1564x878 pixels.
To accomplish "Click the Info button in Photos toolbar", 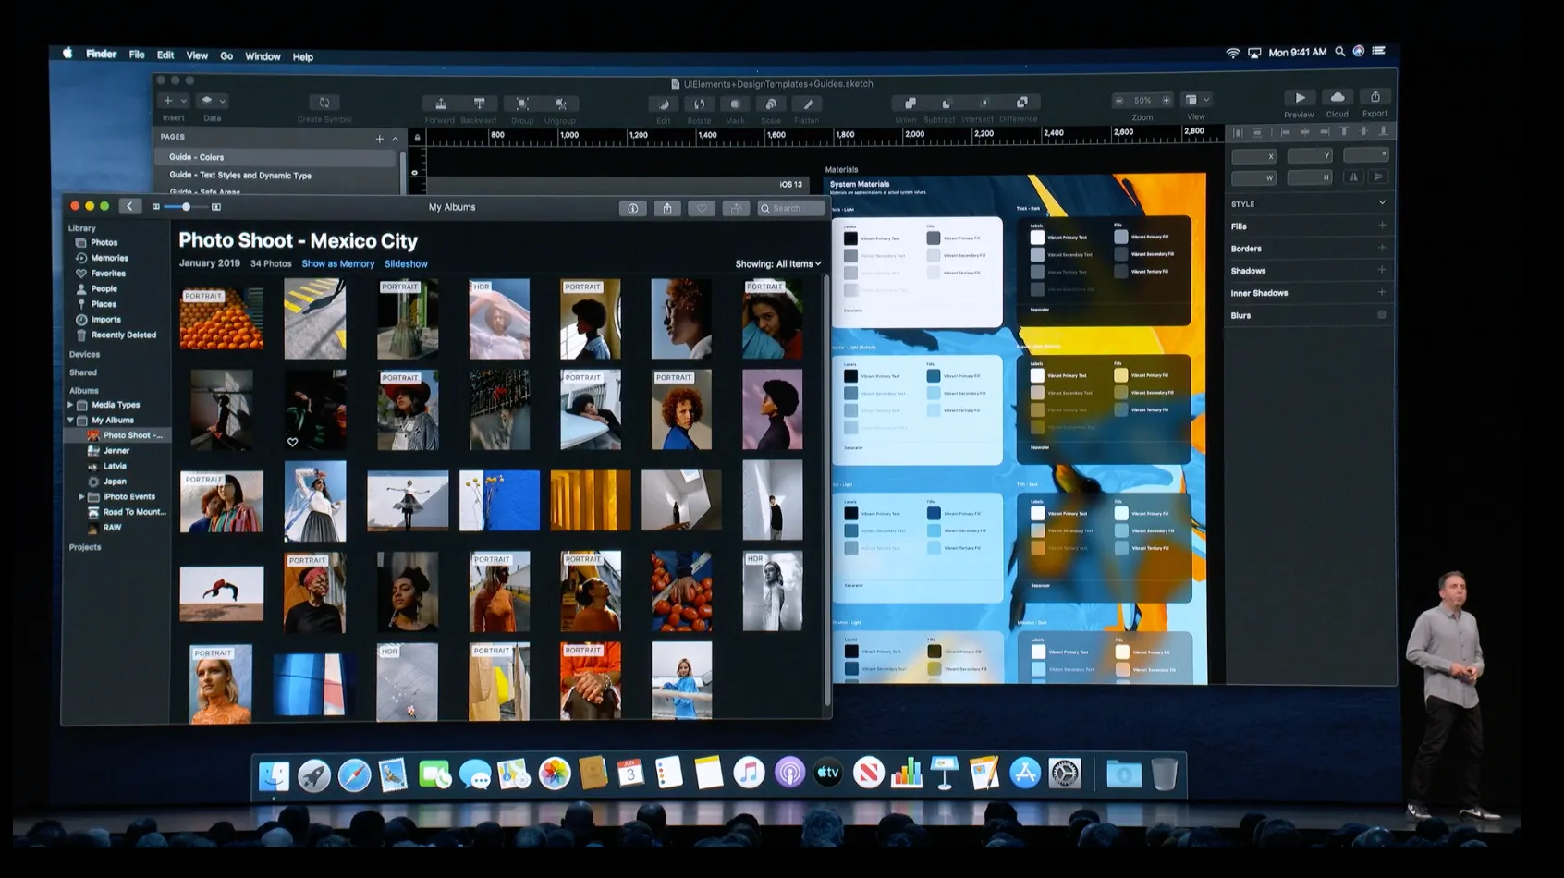I will (x=632, y=209).
